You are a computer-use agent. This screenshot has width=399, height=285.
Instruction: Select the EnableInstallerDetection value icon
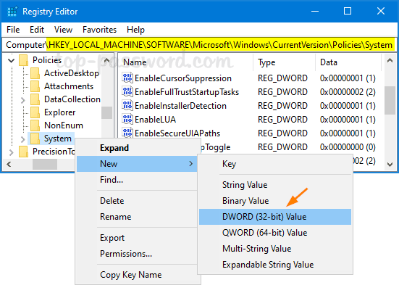coord(127,106)
